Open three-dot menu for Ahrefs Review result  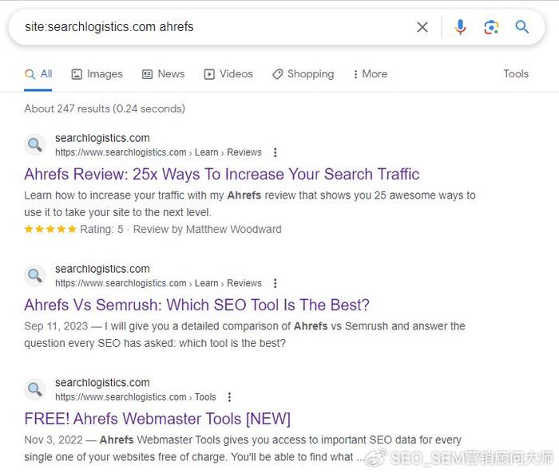[275, 152]
